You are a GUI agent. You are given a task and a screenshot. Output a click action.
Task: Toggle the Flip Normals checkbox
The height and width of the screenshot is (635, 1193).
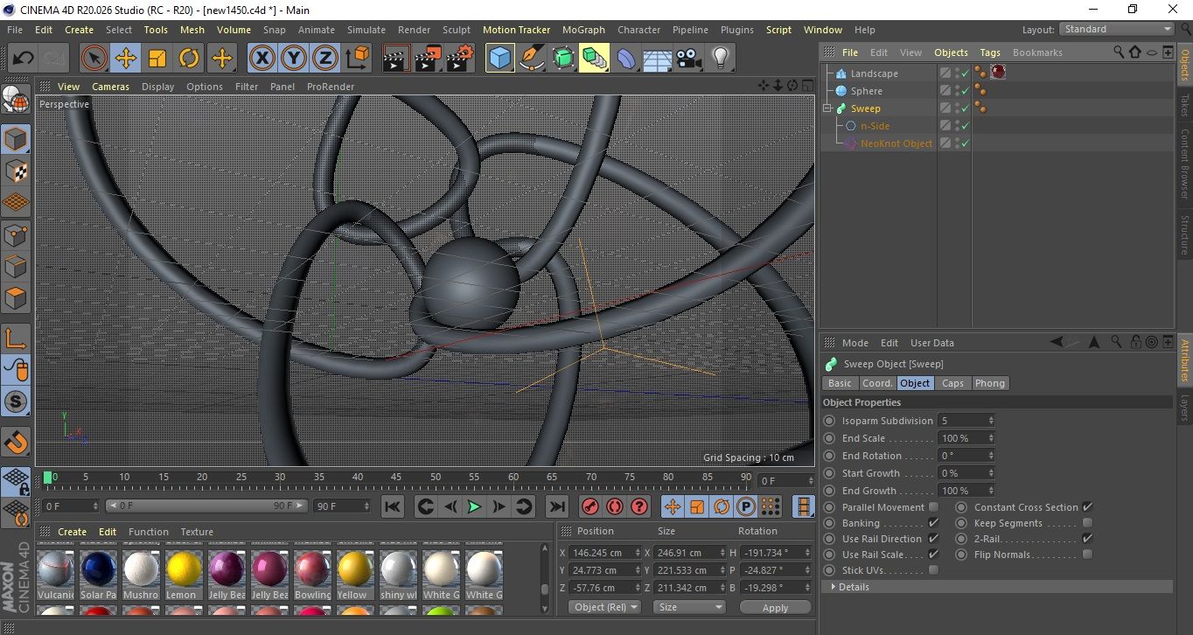click(x=1087, y=555)
